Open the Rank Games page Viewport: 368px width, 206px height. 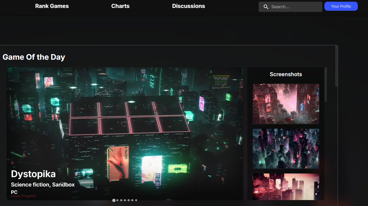pos(52,6)
